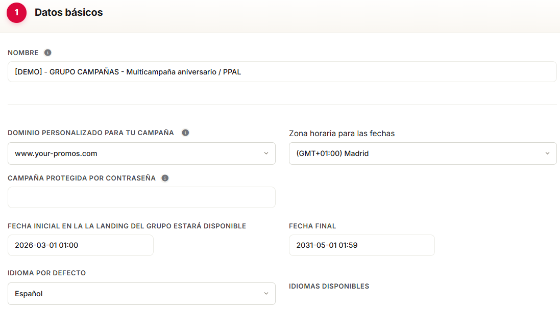Click the chevron arrow in timezone selector
The width and height of the screenshot is (560, 311).
pos(547,153)
